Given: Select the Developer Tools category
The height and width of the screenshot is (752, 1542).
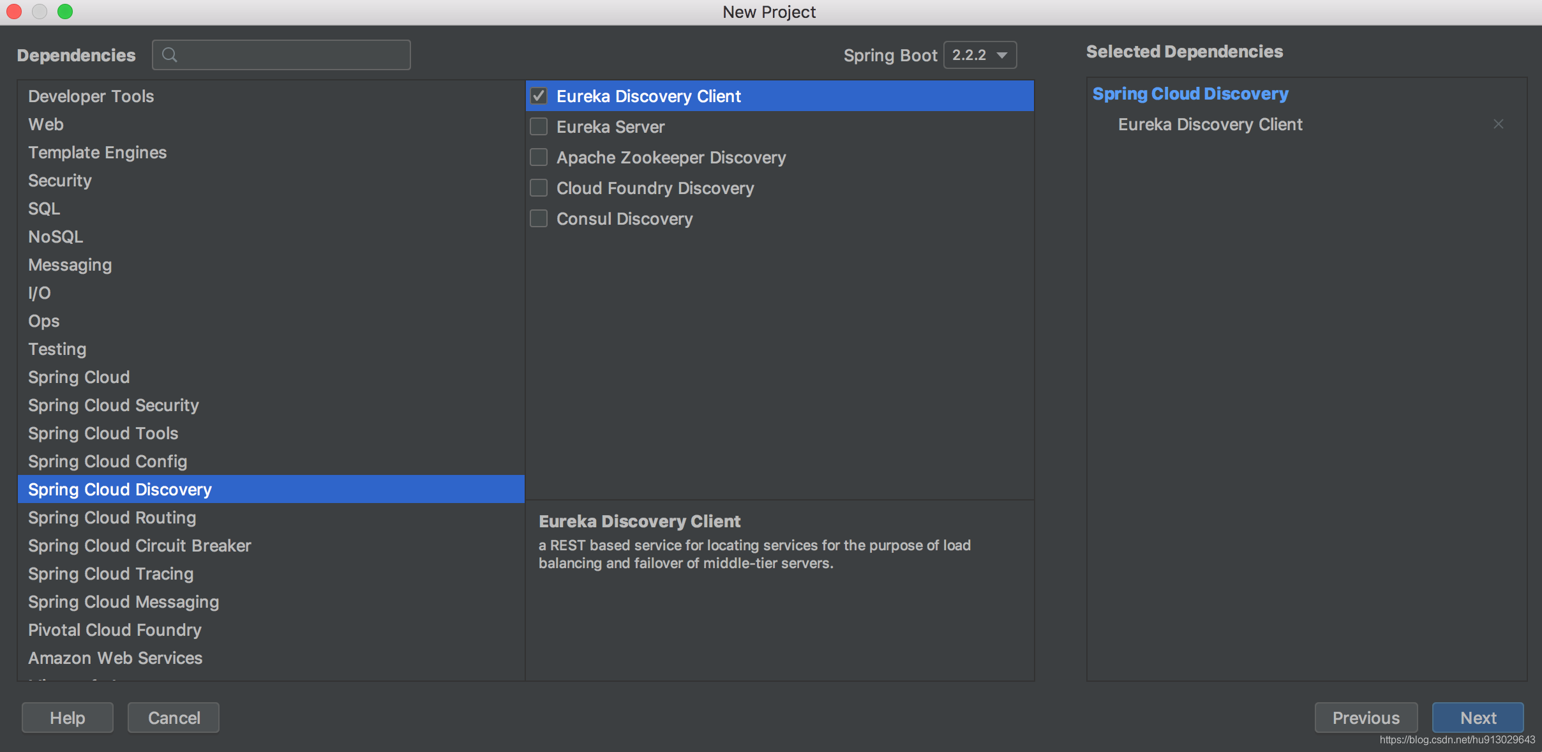Looking at the screenshot, I should click(x=271, y=96).
